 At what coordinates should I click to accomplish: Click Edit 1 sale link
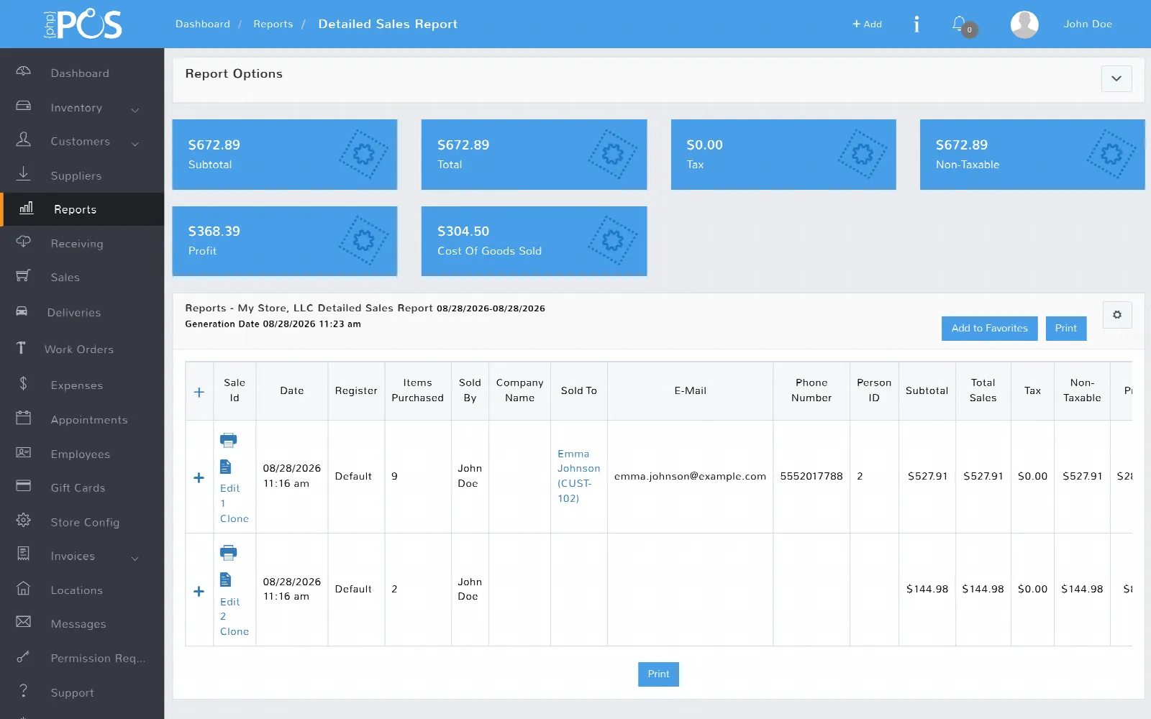(229, 495)
